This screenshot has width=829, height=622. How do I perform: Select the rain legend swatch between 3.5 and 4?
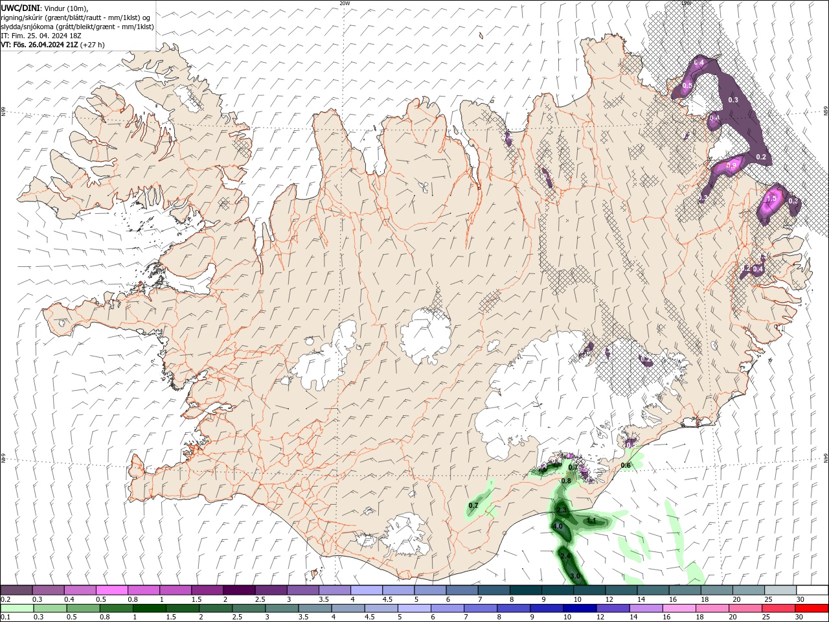pyautogui.click(x=314, y=608)
